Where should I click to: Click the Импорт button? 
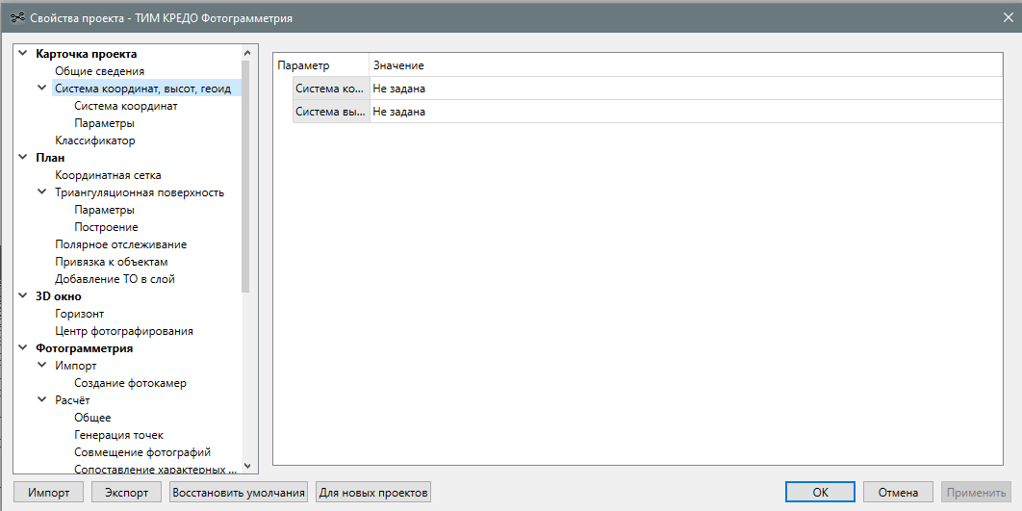click(48, 492)
